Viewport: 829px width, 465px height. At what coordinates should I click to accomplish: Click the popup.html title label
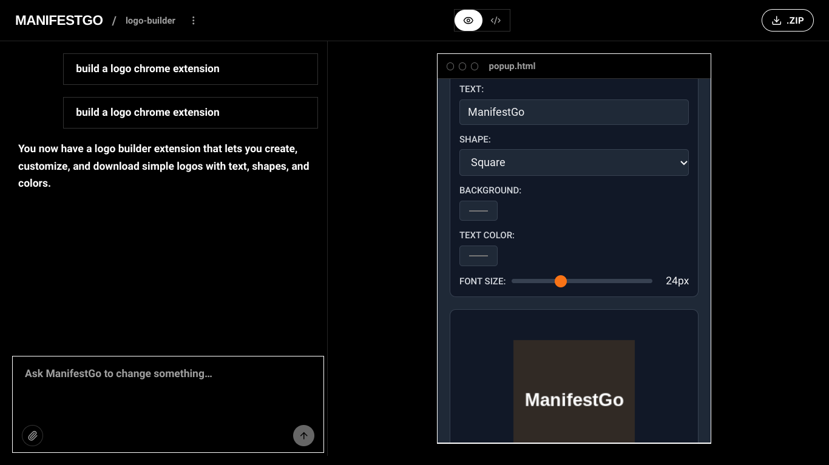pyautogui.click(x=512, y=66)
